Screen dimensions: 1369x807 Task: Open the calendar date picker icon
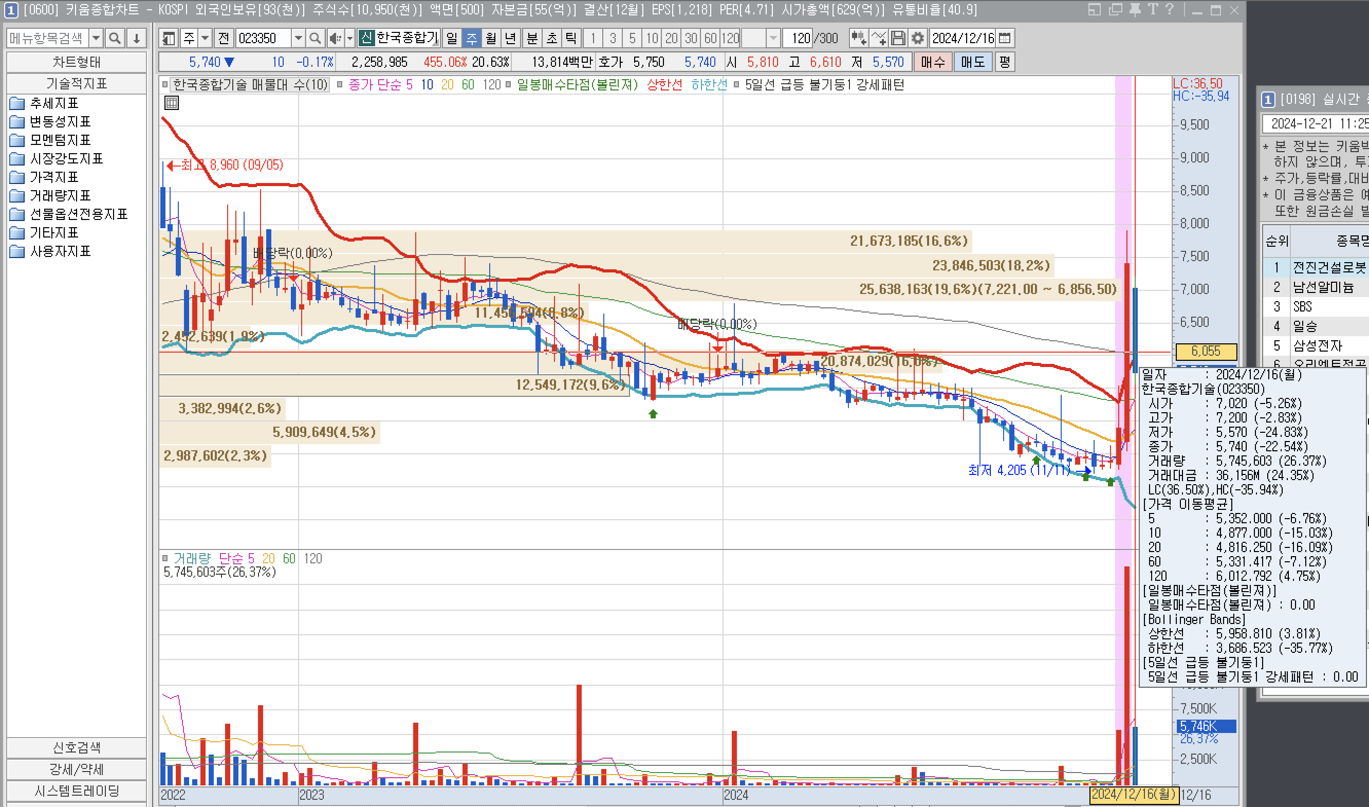[x=1005, y=38]
